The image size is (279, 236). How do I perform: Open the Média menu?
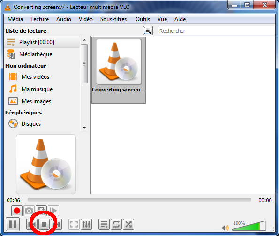click(15, 19)
